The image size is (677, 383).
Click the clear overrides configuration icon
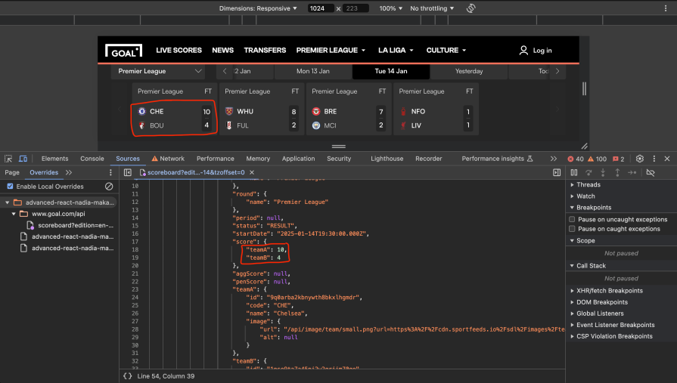[109, 186]
